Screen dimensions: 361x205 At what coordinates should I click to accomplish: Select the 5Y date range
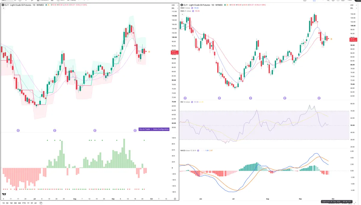[32, 203]
